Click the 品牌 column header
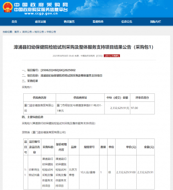This screenshot has width=173, height=190. pos(73,147)
